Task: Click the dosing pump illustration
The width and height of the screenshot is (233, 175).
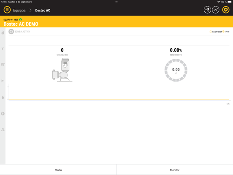Action: (62, 70)
